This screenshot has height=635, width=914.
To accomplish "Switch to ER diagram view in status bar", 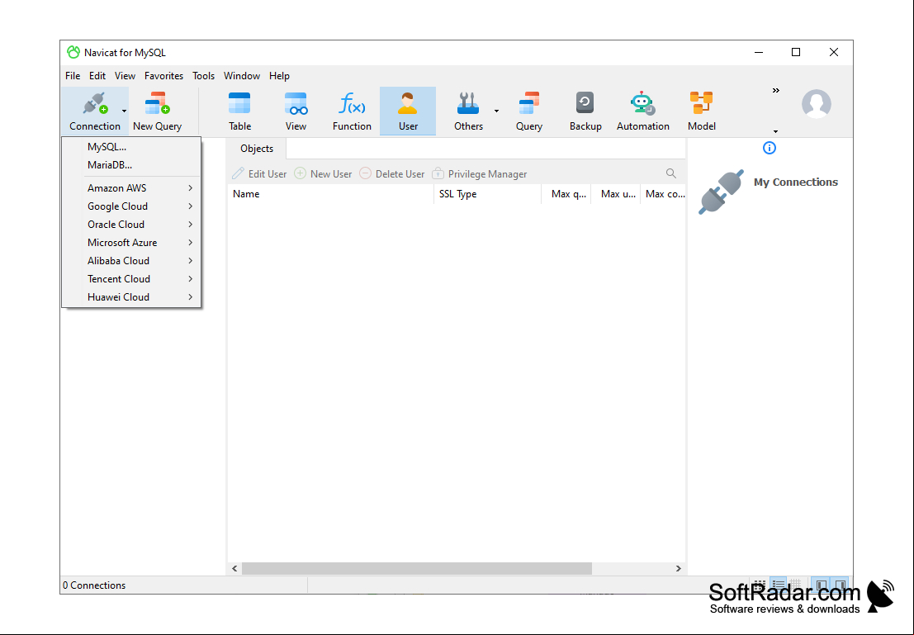I will click(795, 585).
